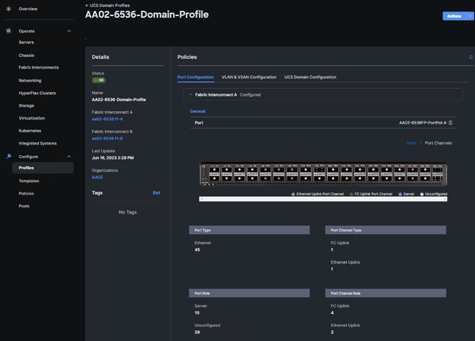
Task: Click Set next to Tags
Action: pos(157,193)
